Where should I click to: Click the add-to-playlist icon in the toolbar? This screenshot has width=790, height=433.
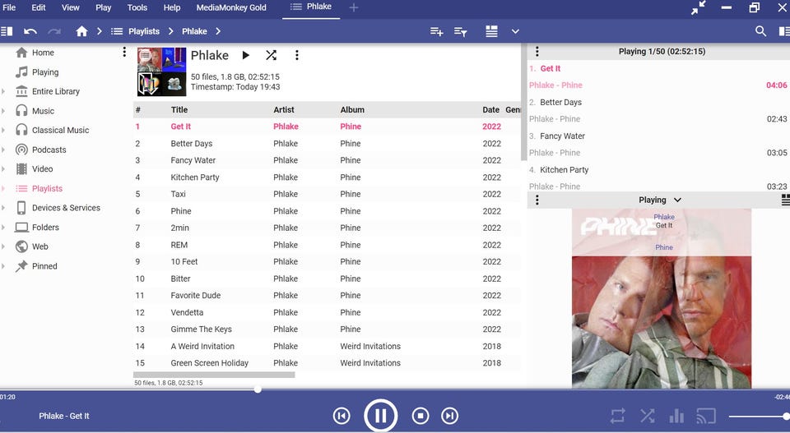pyautogui.click(x=436, y=31)
